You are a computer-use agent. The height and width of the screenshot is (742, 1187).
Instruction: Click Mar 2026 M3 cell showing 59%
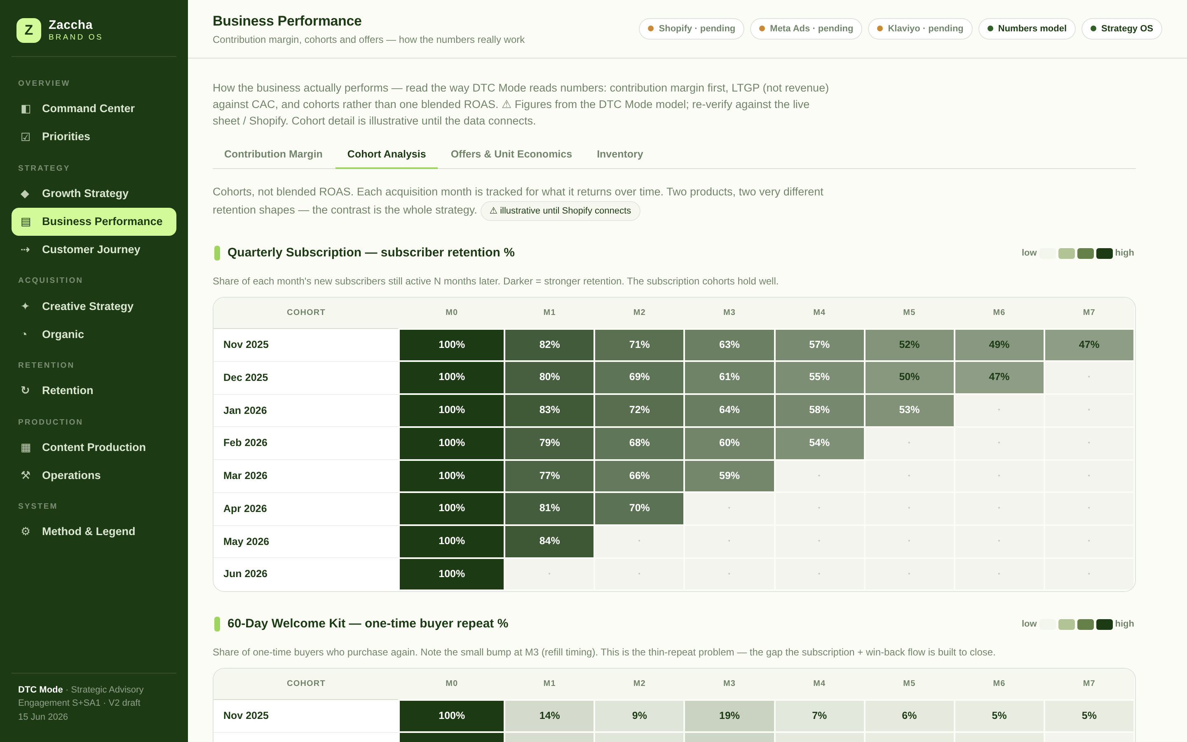tap(729, 476)
